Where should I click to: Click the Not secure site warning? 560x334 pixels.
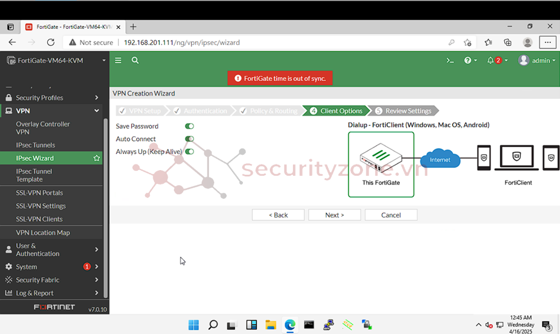coord(91,43)
